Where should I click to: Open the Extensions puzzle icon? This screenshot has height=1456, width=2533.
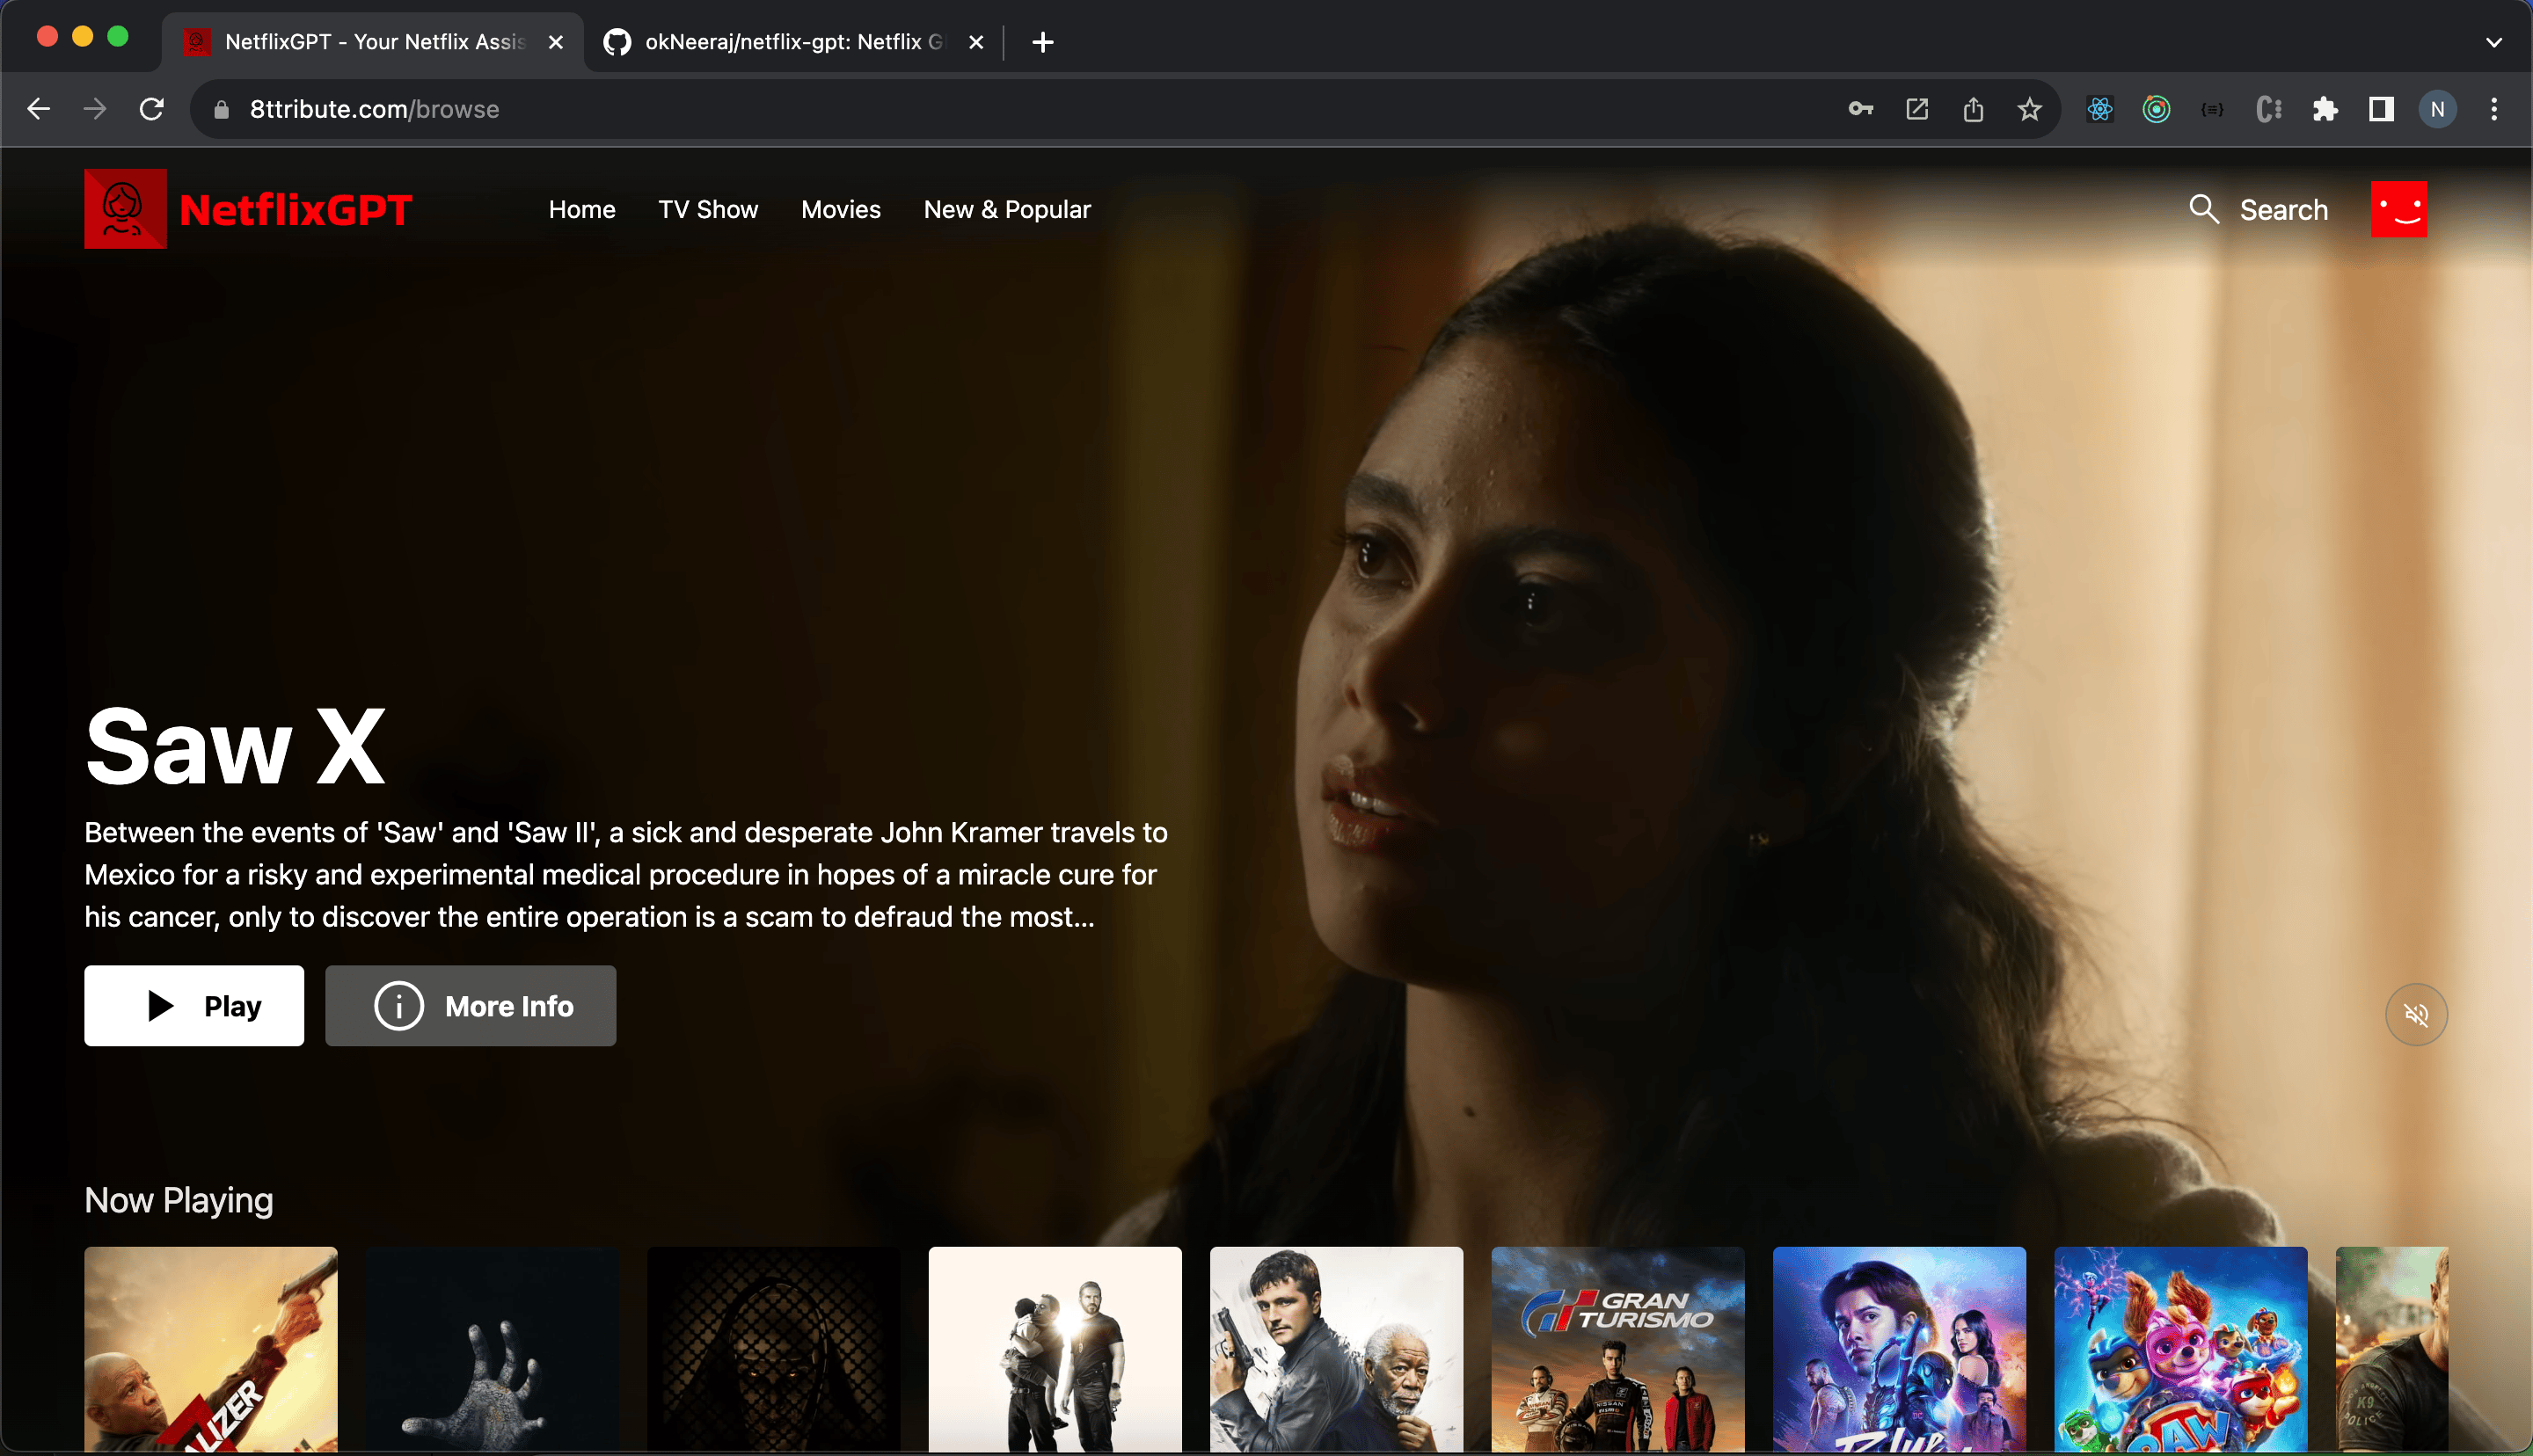pyautogui.click(x=2325, y=109)
